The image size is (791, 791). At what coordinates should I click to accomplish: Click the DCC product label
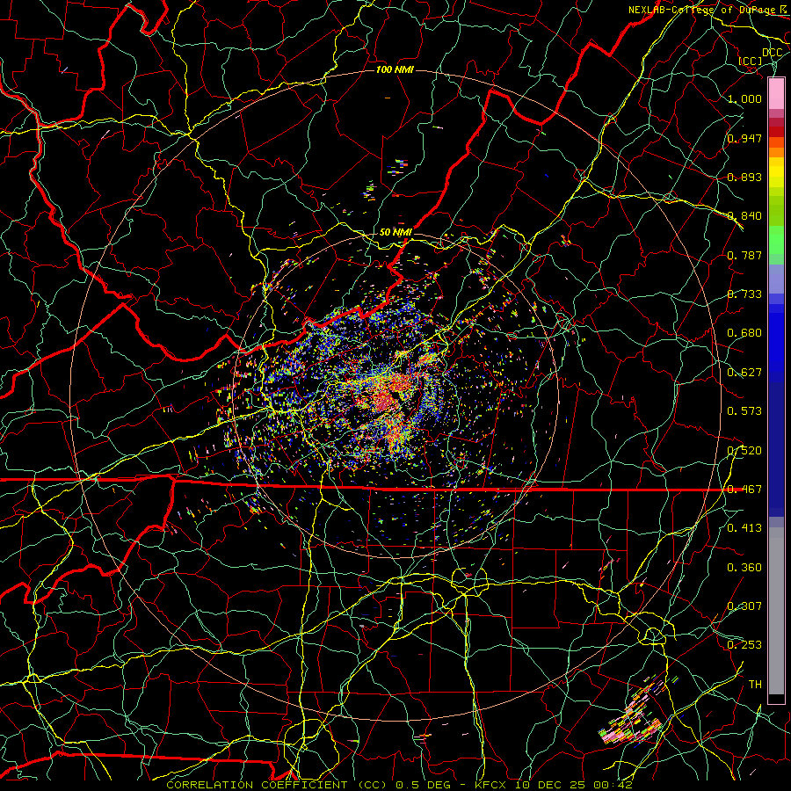click(x=772, y=52)
